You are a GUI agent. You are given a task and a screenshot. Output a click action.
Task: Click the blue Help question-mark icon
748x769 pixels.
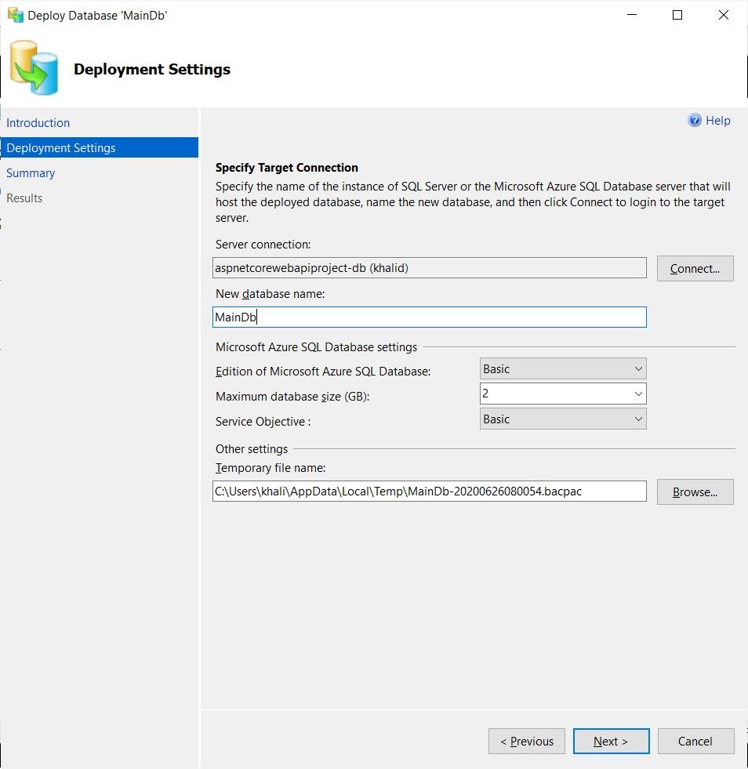pos(694,120)
